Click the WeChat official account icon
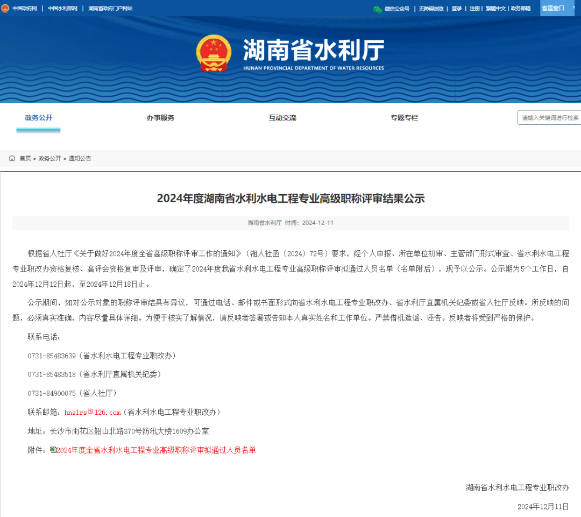581x517 pixels. pos(378,9)
